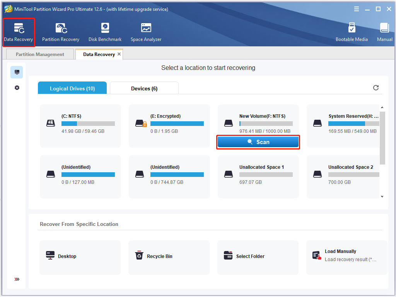The image size is (396, 297).
Task: Open Space Analyzer tool
Action: pyautogui.click(x=146, y=32)
